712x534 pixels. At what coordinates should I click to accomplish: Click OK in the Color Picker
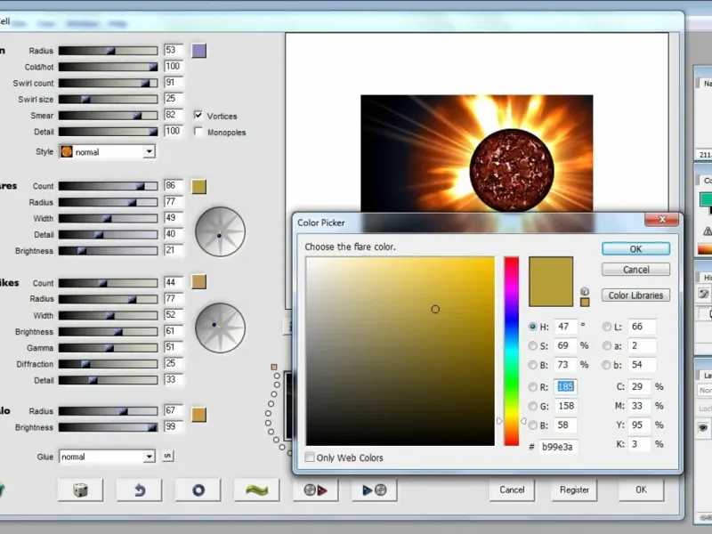[635, 249]
